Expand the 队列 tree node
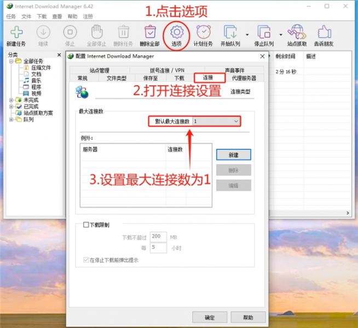The height and width of the screenshot is (328, 358). pyautogui.click(x=11, y=119)
